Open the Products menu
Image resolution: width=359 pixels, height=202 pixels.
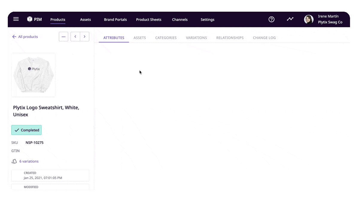(x=58, y=19)
